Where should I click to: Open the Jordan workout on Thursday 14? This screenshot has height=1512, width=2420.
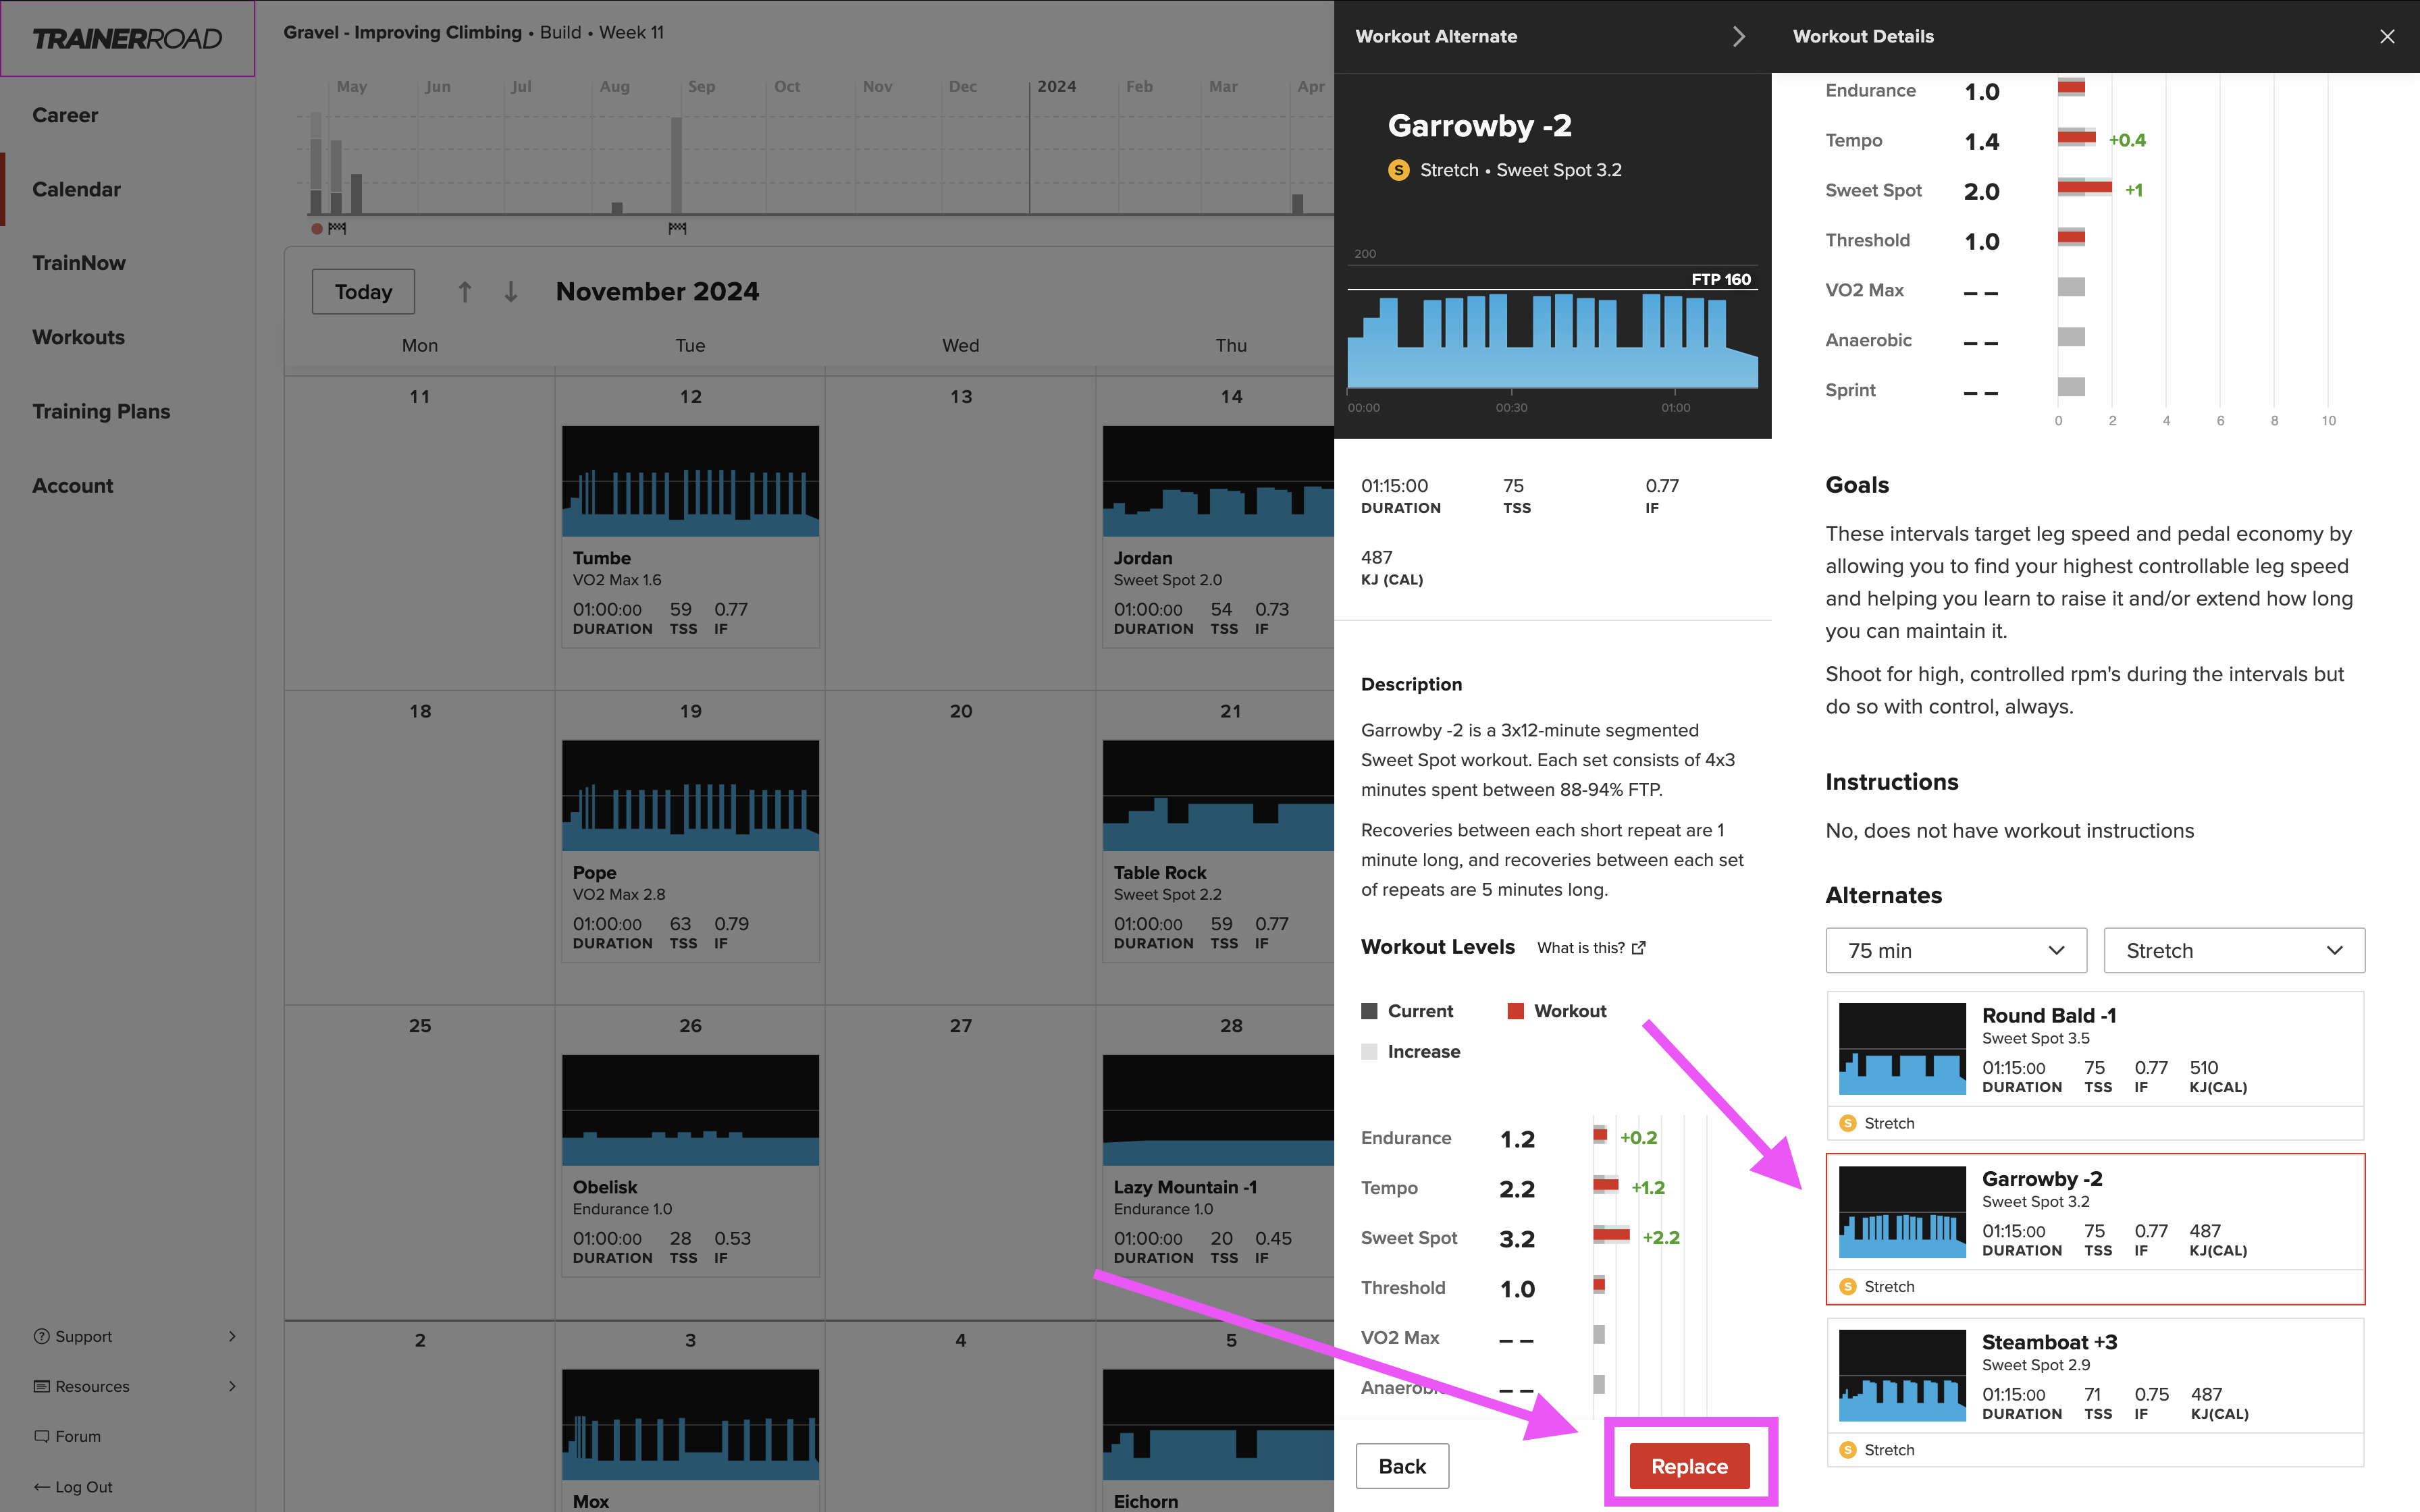click(x=1218, y=536)
